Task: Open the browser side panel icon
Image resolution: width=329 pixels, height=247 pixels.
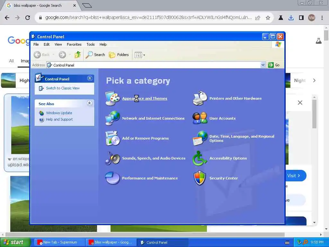Action: click(301, 18)
